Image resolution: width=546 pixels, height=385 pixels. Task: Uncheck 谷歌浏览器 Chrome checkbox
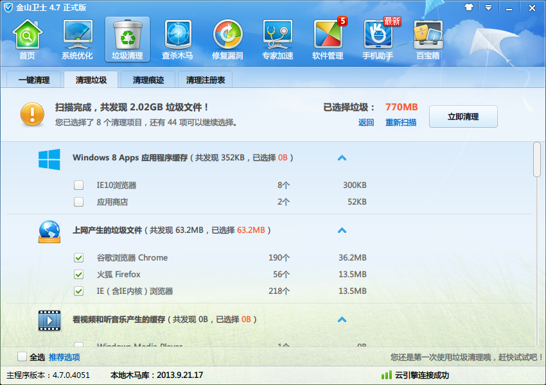(x=79, y=258)
